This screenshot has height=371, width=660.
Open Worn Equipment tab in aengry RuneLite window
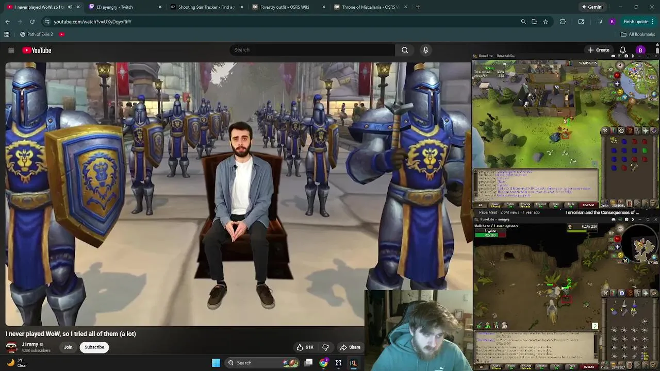click(638, 293)
